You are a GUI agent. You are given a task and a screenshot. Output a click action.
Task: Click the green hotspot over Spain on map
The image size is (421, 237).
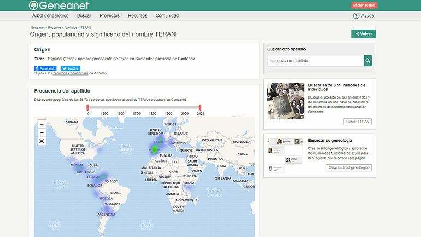click(x=154, y=150)
